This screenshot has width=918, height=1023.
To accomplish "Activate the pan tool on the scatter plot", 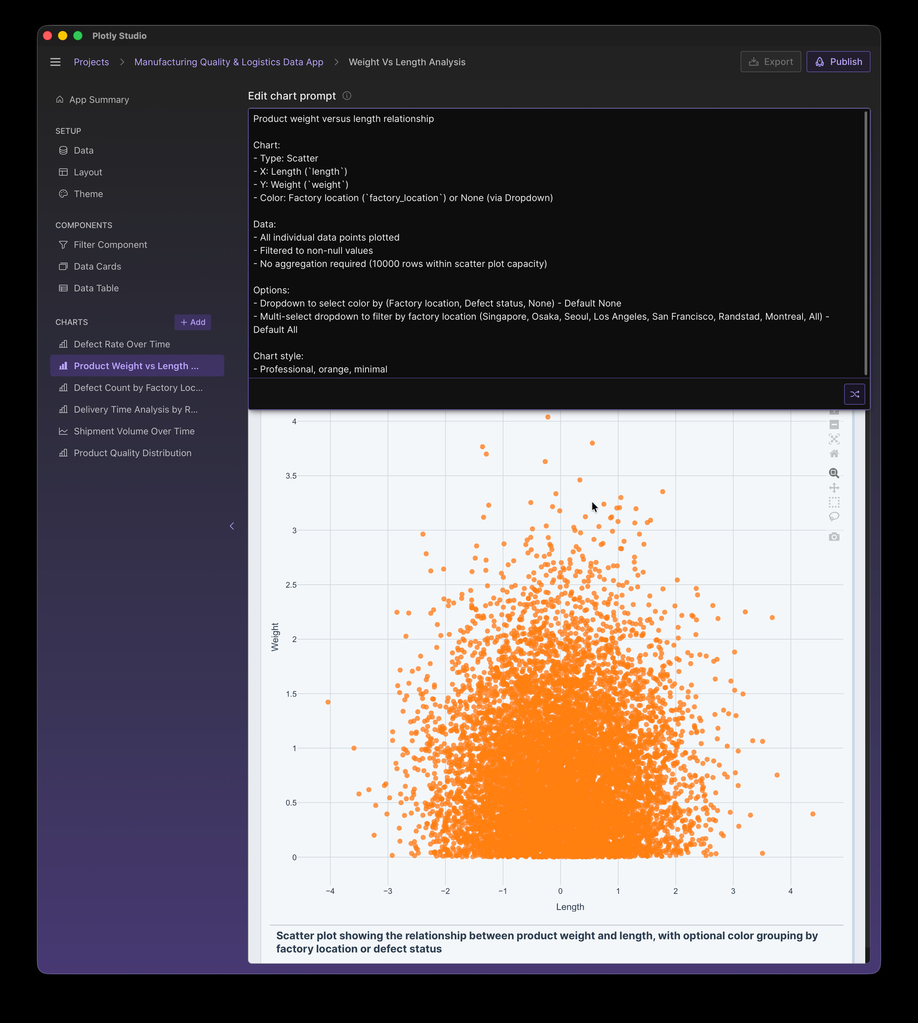I will pyautogui.click(x=834, y=488).
